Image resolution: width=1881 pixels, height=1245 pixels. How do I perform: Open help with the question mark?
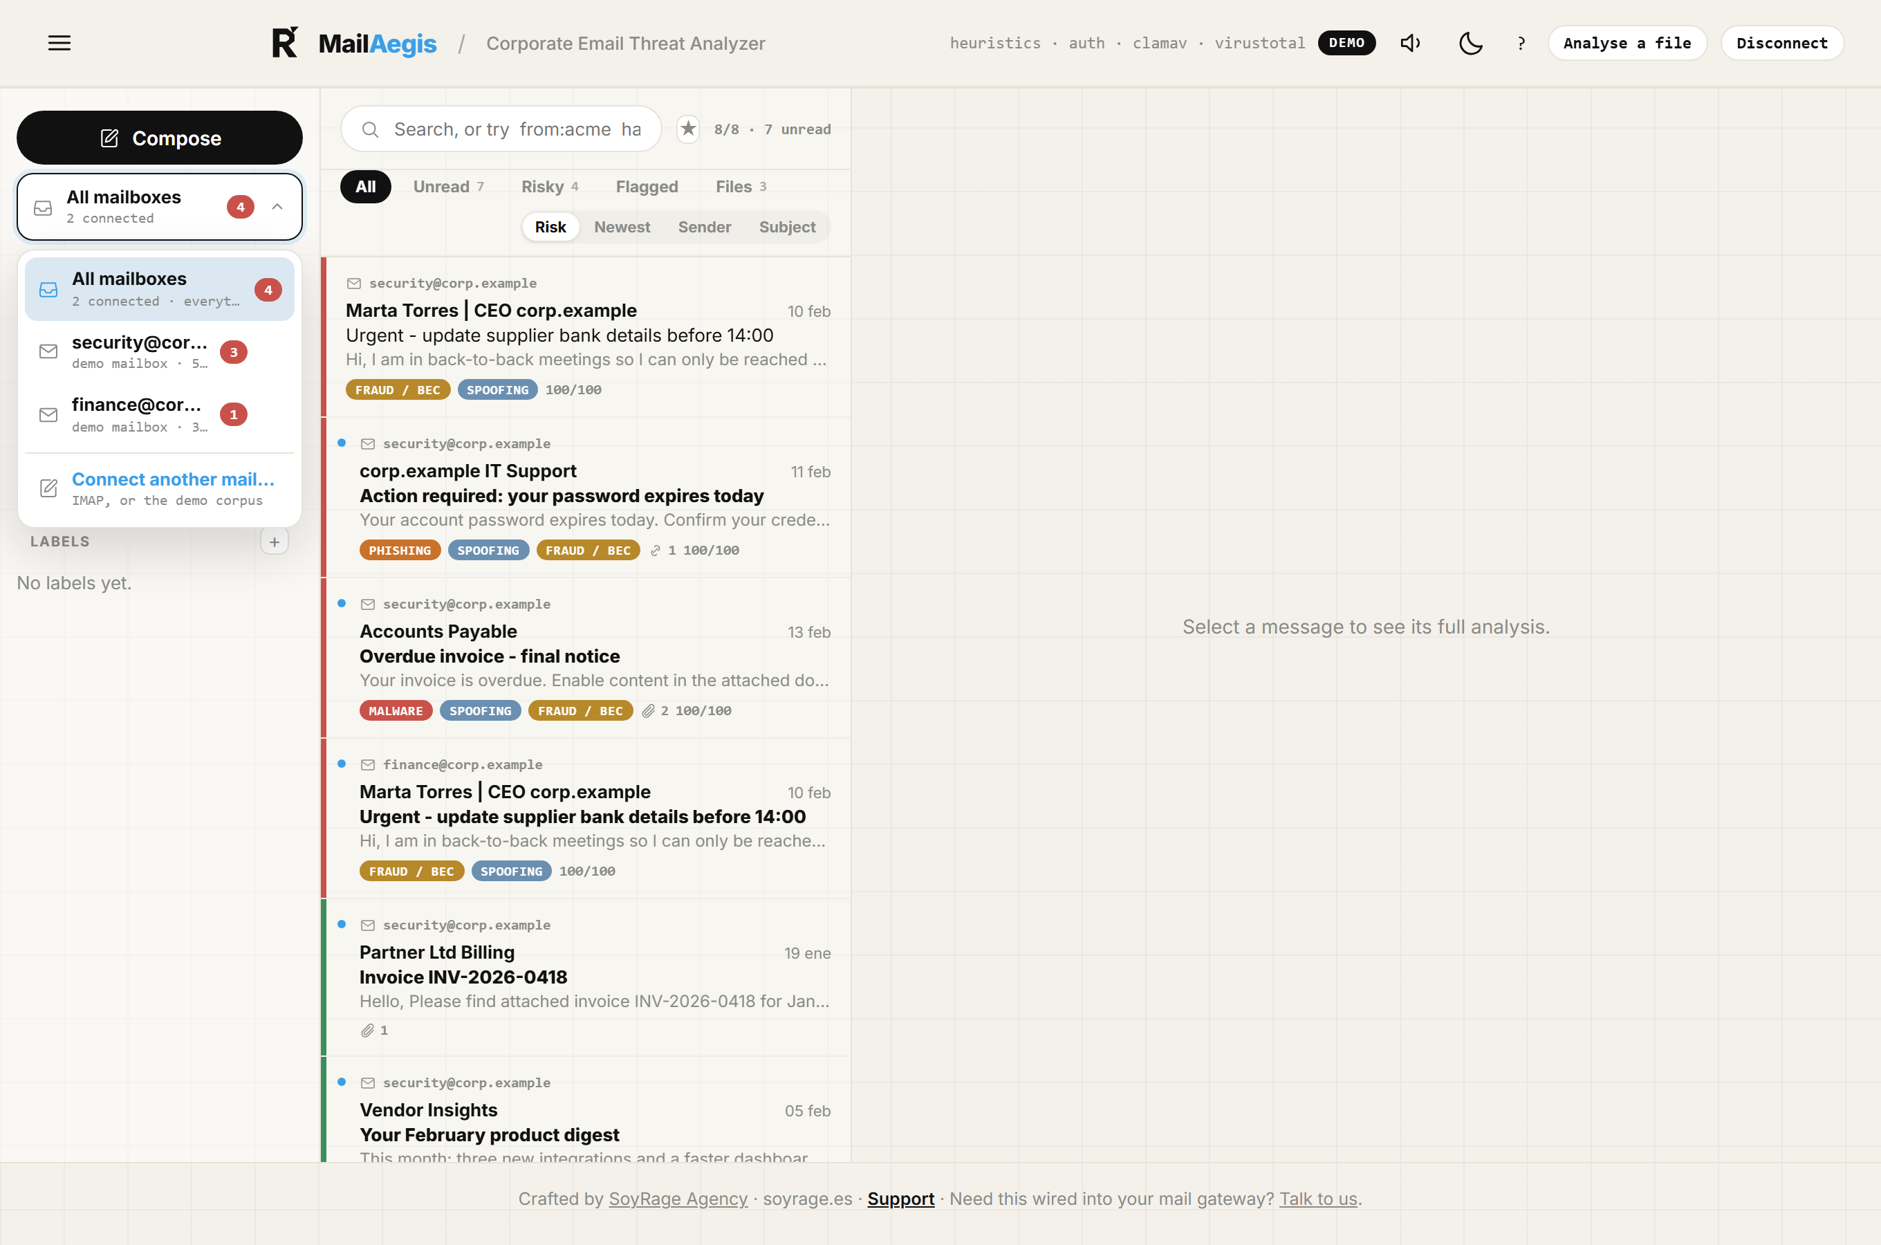[x=1521, y=43]
